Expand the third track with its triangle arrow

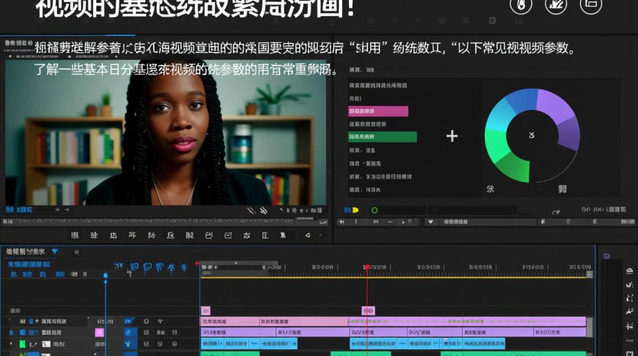pos(11,344)
